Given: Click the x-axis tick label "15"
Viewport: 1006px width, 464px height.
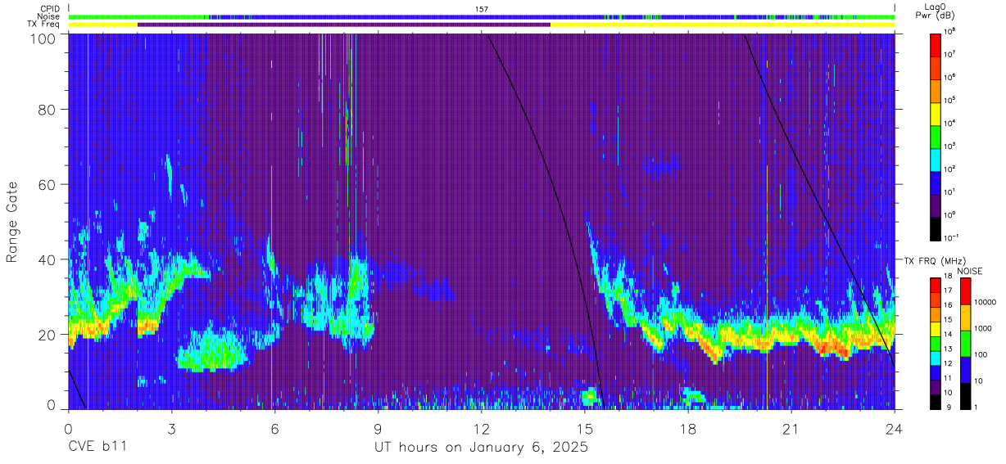Looking at the screenshot, I should pyautogui.click(x=585, y=429).
